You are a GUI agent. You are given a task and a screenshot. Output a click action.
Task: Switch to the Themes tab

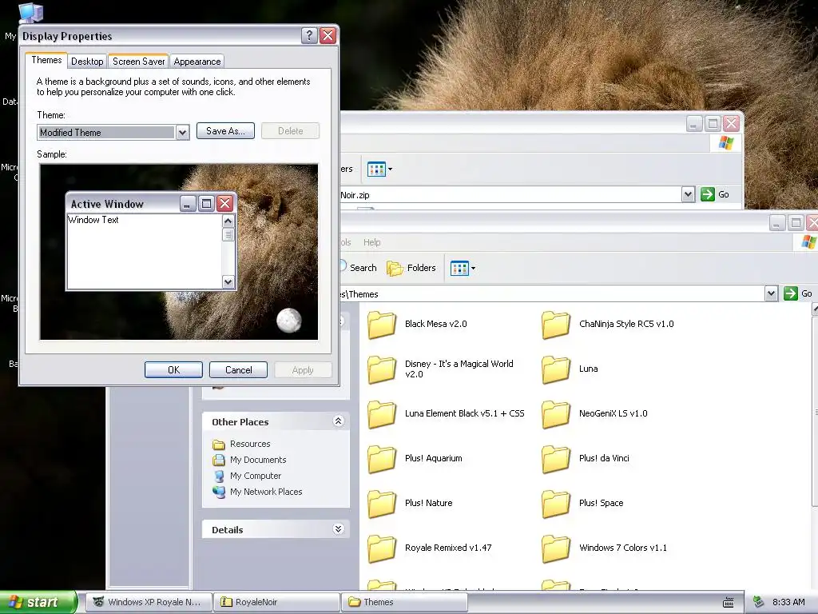tap(46, 60)
